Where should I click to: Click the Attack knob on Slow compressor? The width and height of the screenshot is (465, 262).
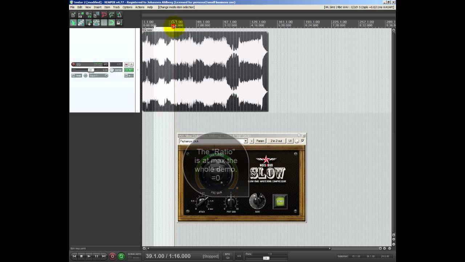click(x=202, y=201)
